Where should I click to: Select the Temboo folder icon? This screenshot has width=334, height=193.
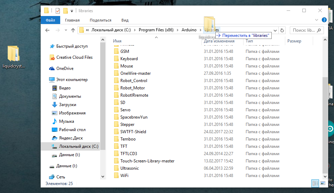(x=116, y=139)
